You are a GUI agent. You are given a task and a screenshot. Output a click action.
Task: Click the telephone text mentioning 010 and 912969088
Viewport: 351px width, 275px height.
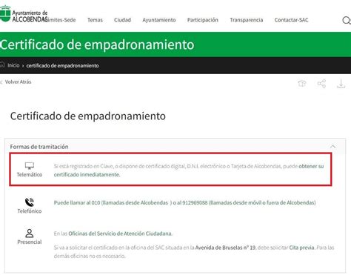point(184,202)
